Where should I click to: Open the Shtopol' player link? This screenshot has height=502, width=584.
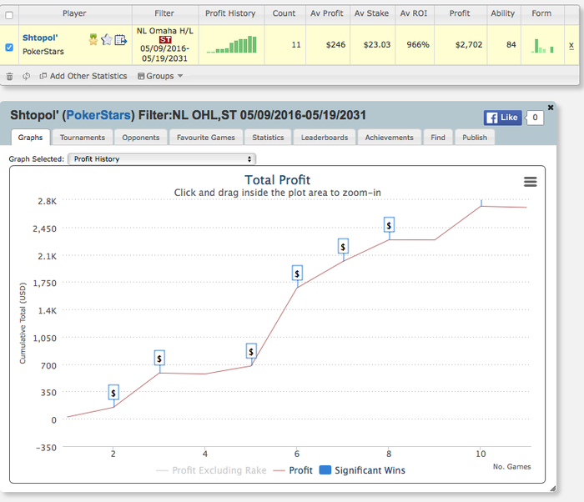[40, 38]
